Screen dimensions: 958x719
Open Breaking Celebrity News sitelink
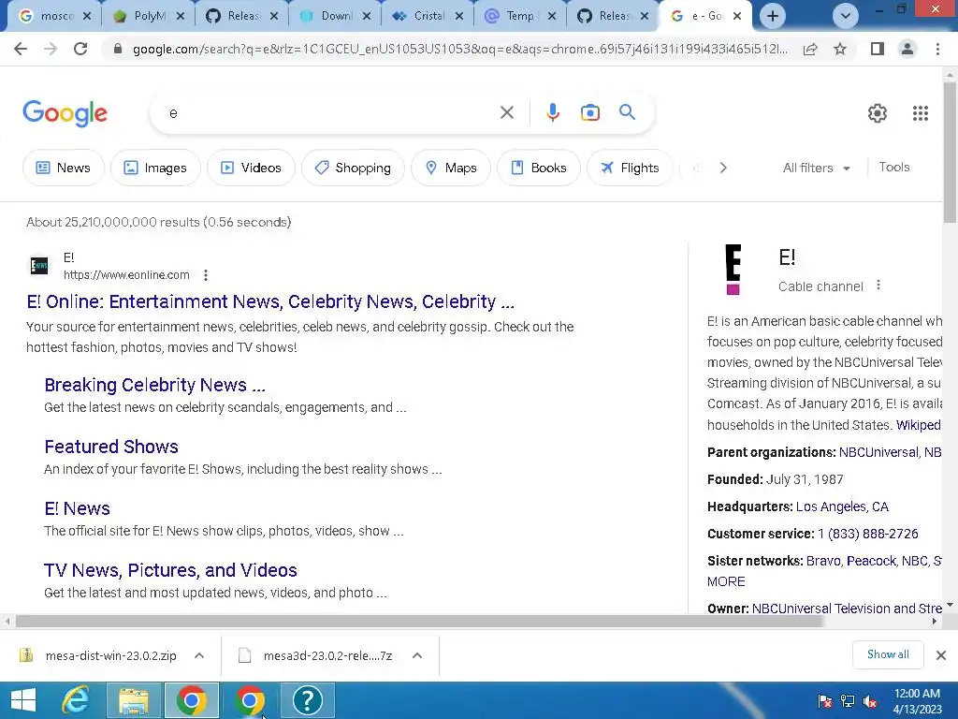pos(154,385)
